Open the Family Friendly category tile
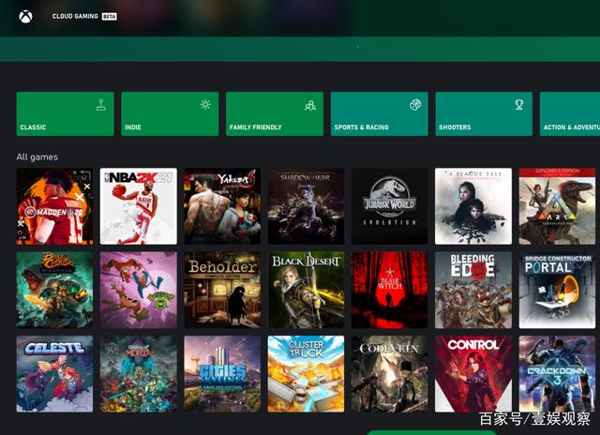The image size is (600, 435). click(275, 113)
